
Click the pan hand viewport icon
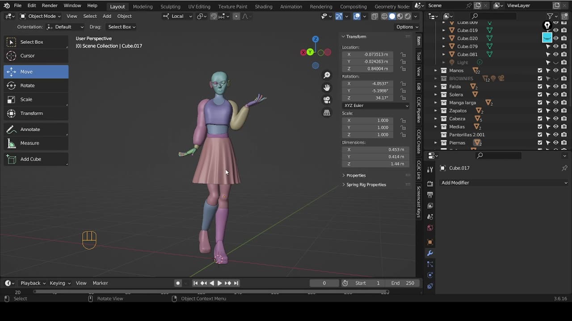pyautogui.click(x=327, y=87)
